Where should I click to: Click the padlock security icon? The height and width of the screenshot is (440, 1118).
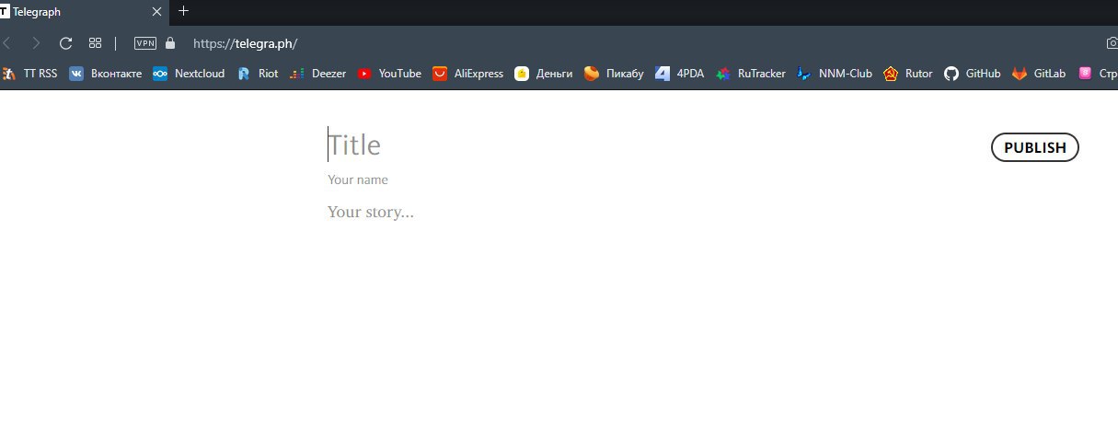click(x=170, y=43)
